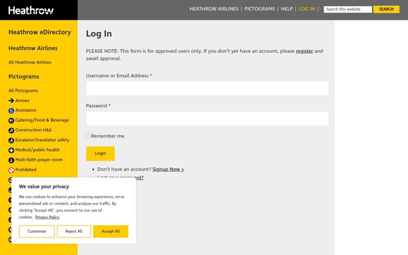
Task: Click the Password input field
Action: point(207,118)
